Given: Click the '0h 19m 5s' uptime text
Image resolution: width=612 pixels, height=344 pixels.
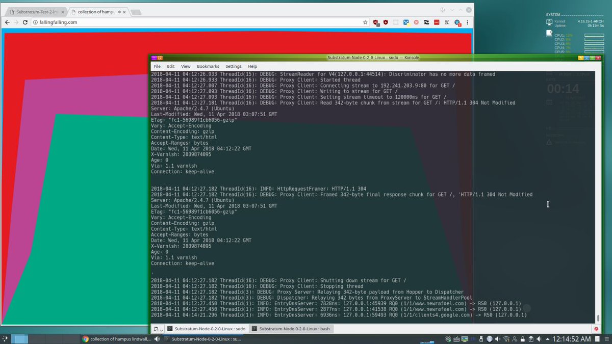Looking at the screenshot, I should (x=596, y=25).
